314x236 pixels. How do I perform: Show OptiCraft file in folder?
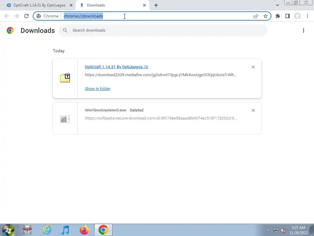[x=98, y=88]
